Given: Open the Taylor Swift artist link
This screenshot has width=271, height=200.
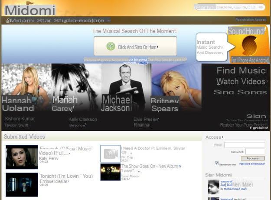Looking at the screenshot, I should tap(16, 125).
